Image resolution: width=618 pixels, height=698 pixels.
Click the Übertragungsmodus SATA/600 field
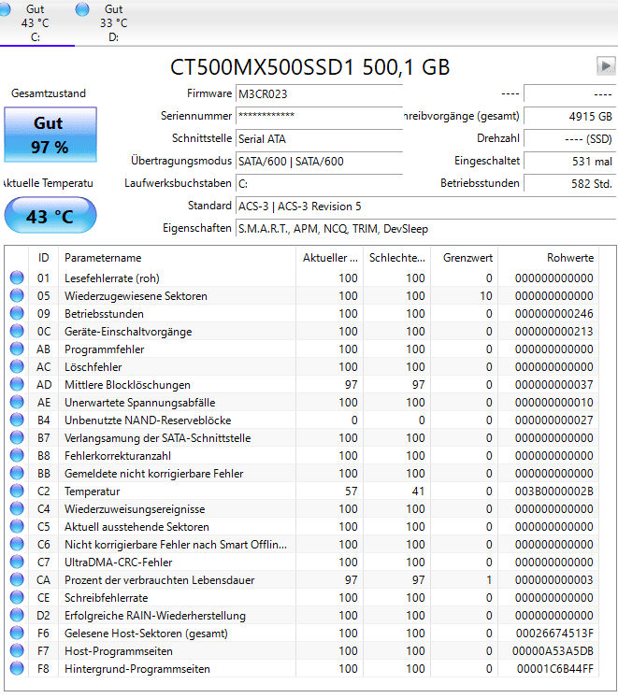point(319,161)
